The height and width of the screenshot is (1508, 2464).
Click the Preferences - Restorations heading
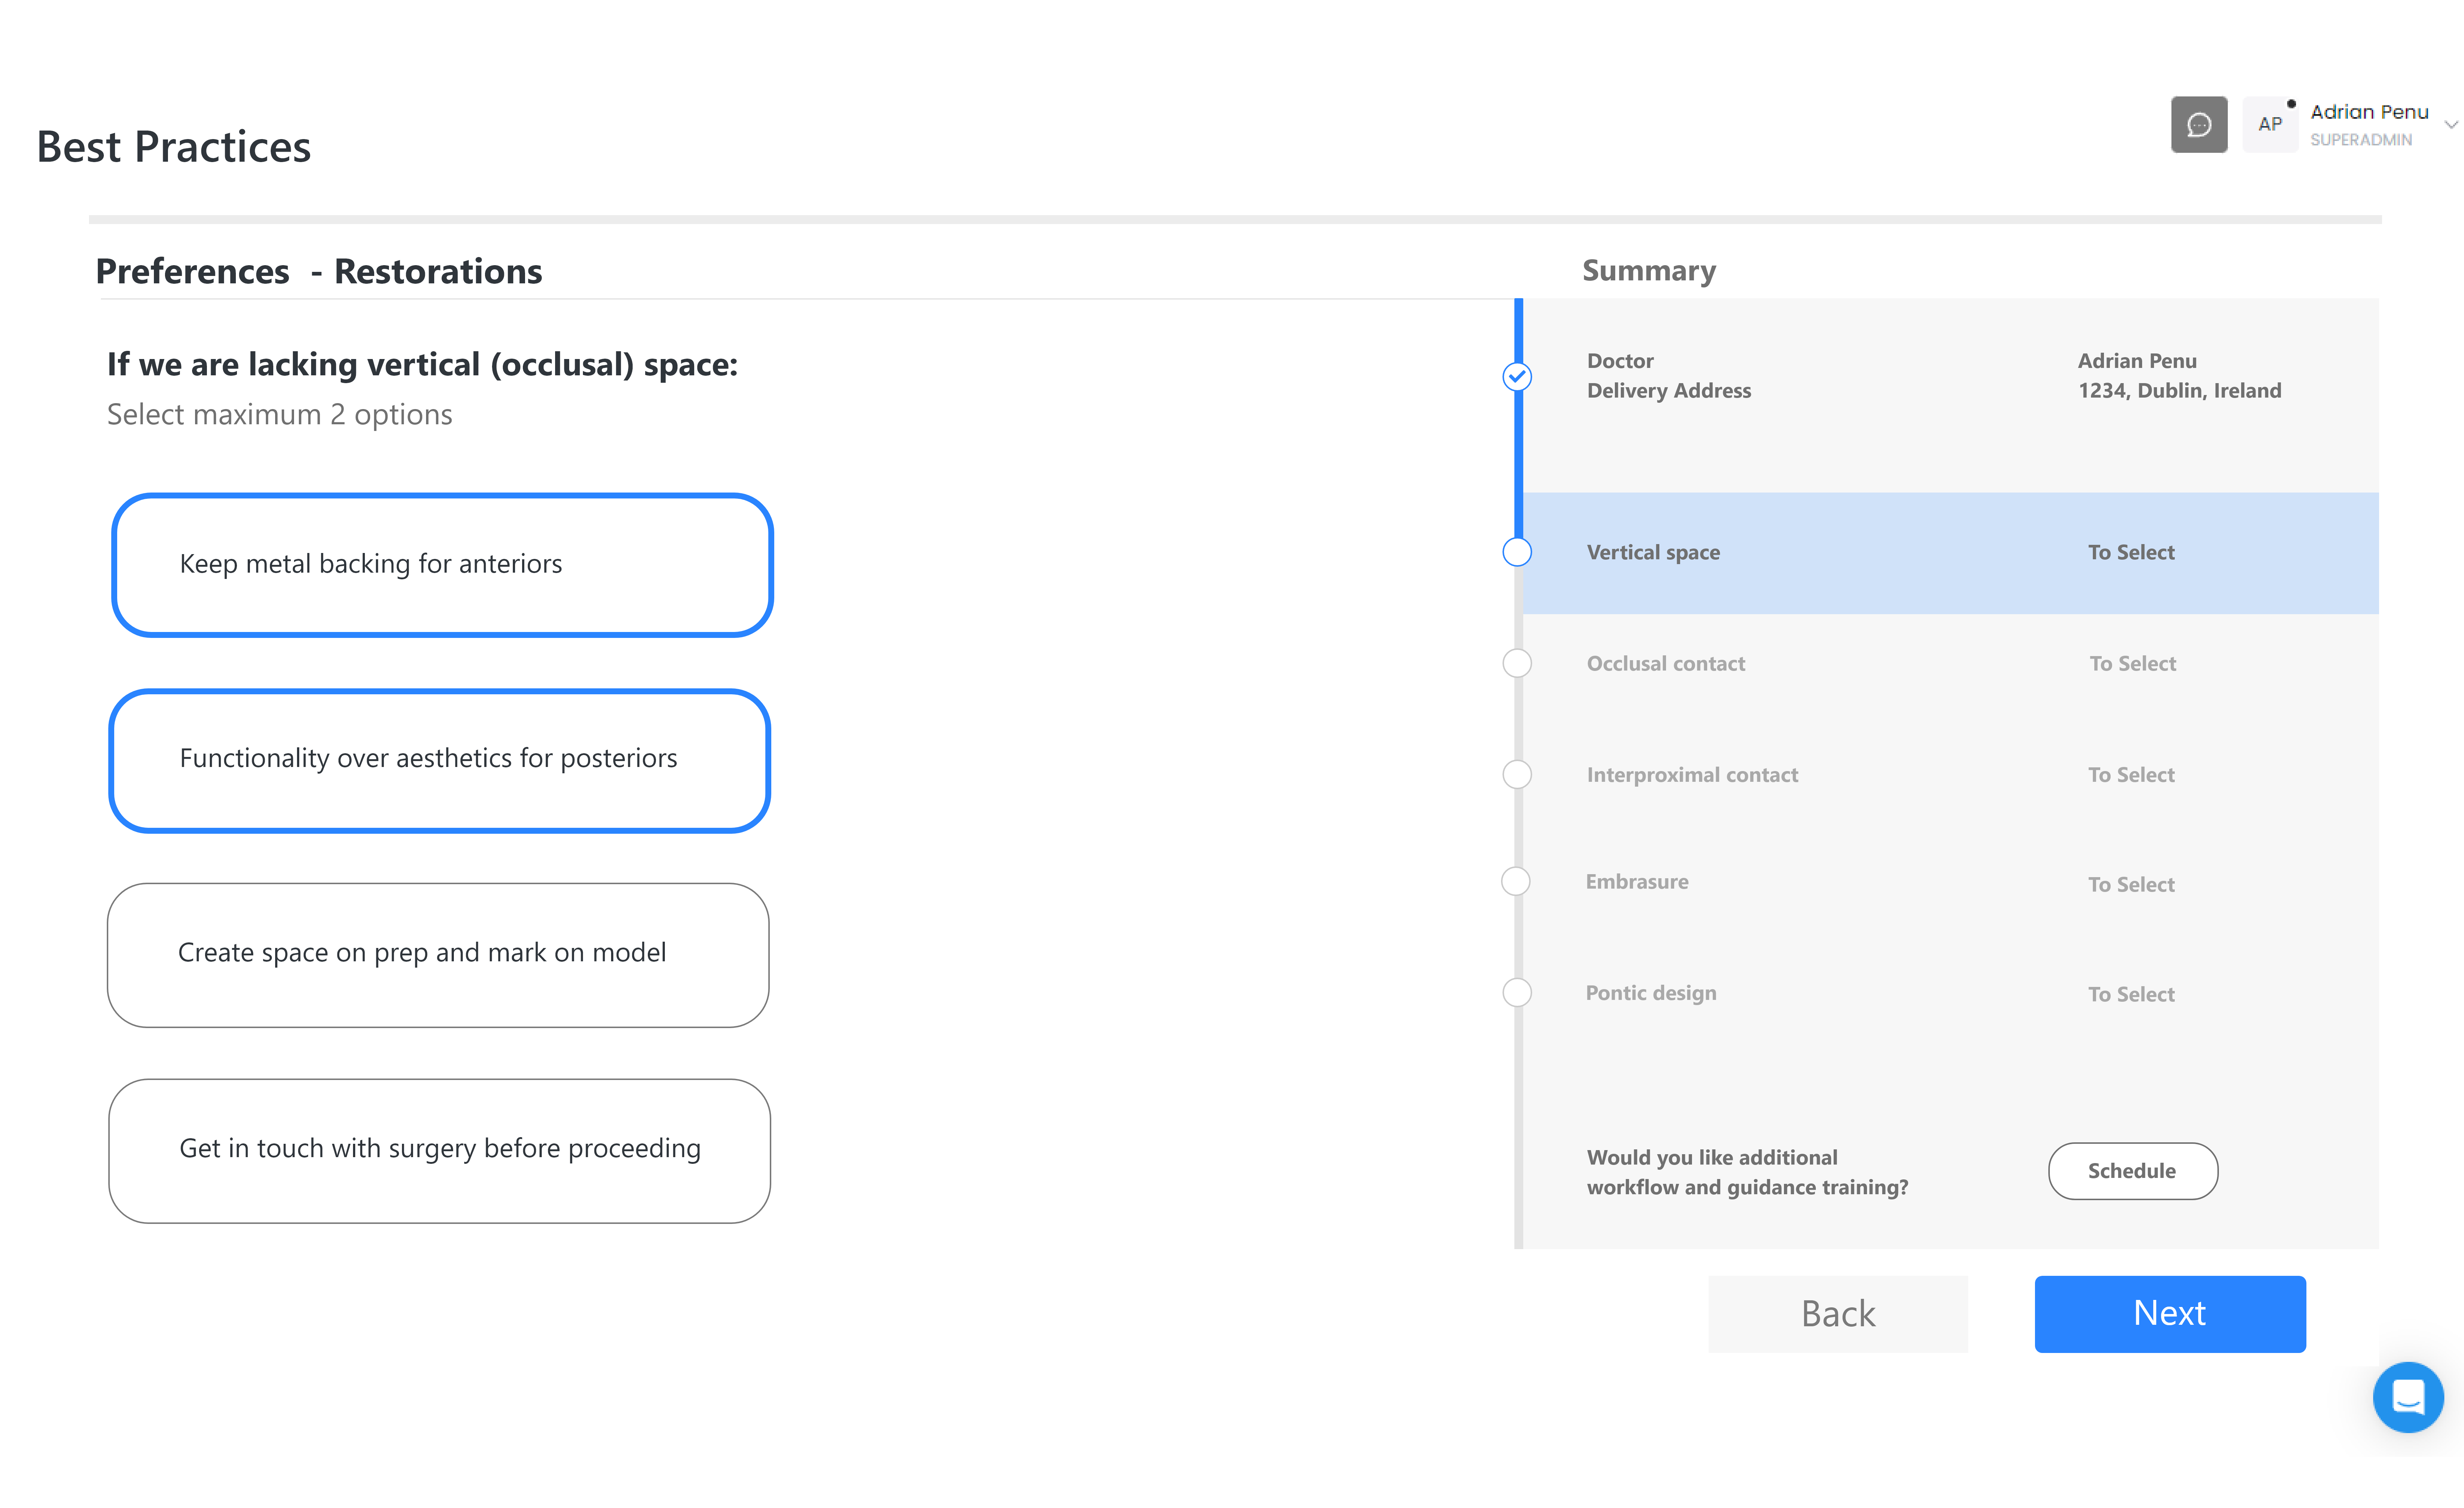pos(319,272)
